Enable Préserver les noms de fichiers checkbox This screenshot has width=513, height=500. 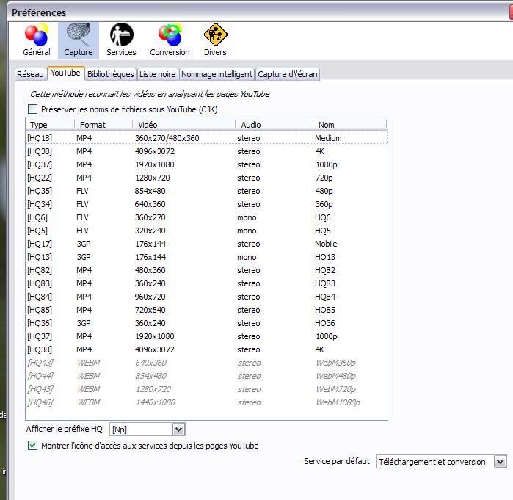click(x=33, y=109)
